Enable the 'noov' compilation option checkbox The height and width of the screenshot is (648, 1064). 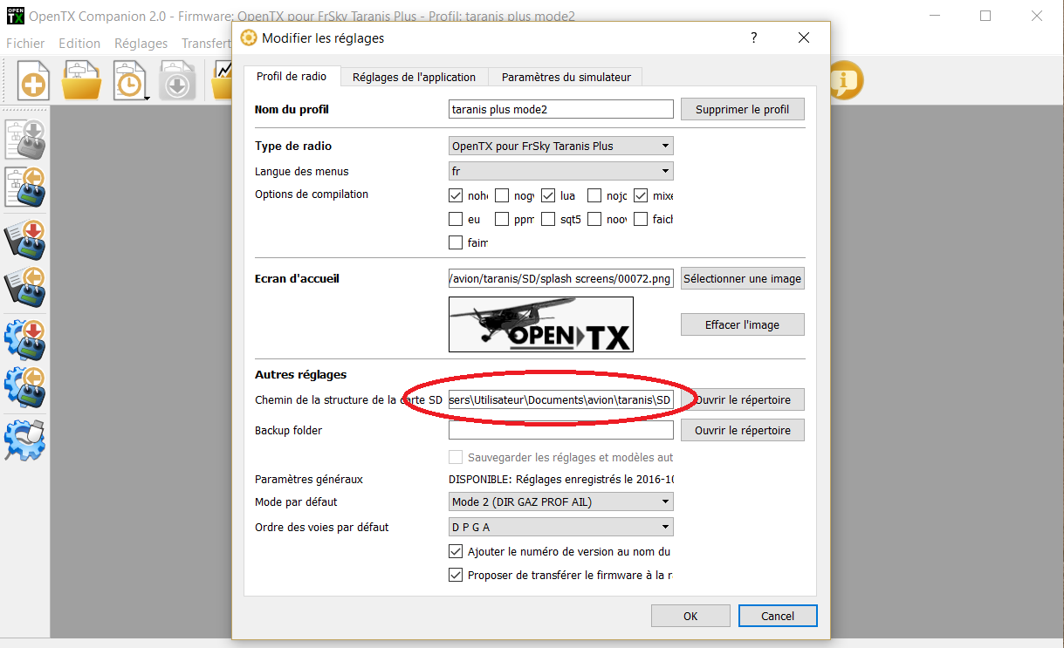point(594,219)
